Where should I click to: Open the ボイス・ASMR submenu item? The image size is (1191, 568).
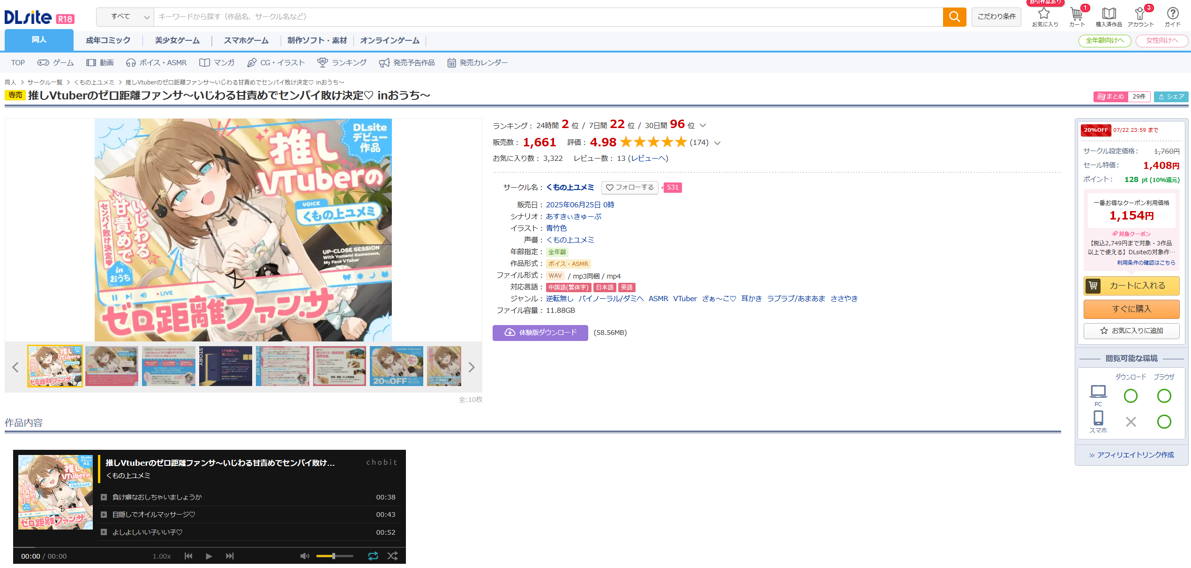156,63
